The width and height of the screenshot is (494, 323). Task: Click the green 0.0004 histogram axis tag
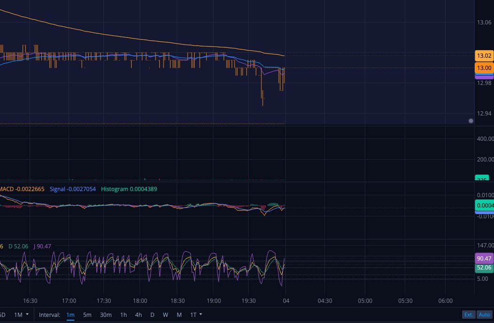click(485, 206)
